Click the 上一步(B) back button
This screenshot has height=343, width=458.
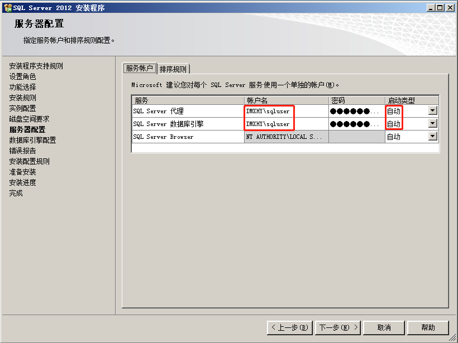290,327
